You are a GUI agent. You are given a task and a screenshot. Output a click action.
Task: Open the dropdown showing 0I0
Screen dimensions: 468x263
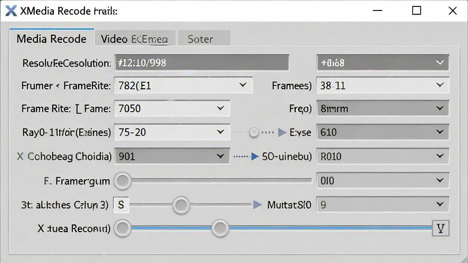tap(383, 180)
